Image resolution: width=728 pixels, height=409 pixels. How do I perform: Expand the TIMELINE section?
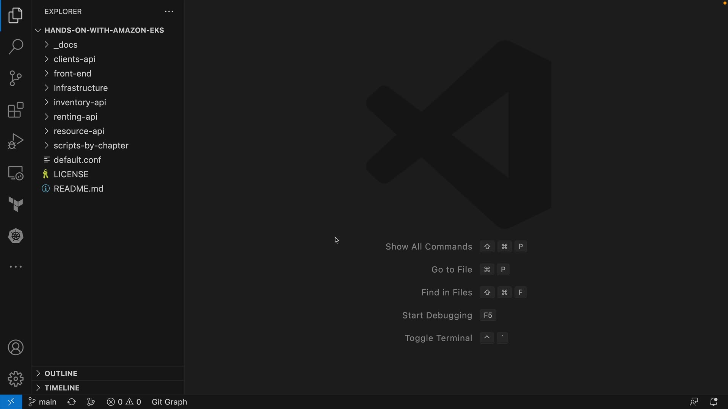(x=62, y=388)
